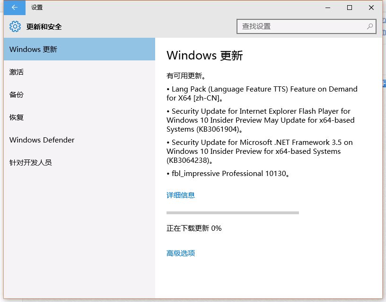Close the 设置 window

click(371, 8)
